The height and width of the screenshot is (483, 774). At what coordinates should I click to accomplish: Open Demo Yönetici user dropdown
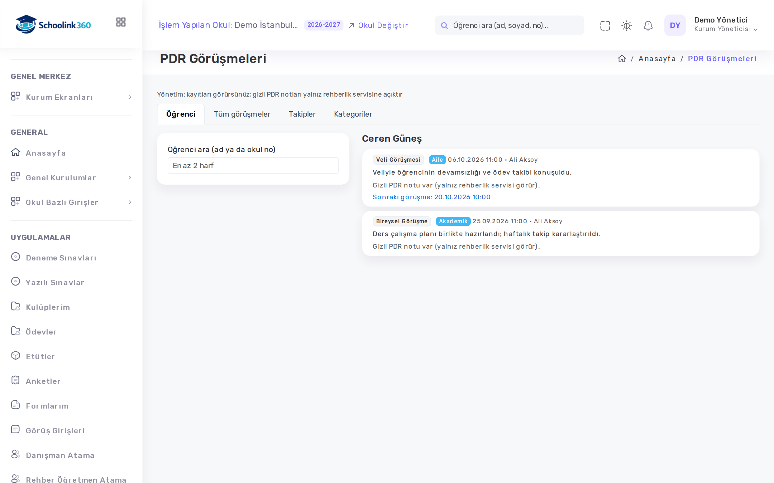pyautogui.click(x=726, y=25)
